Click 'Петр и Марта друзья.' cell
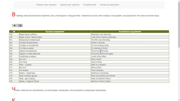 tap(55, 76)
